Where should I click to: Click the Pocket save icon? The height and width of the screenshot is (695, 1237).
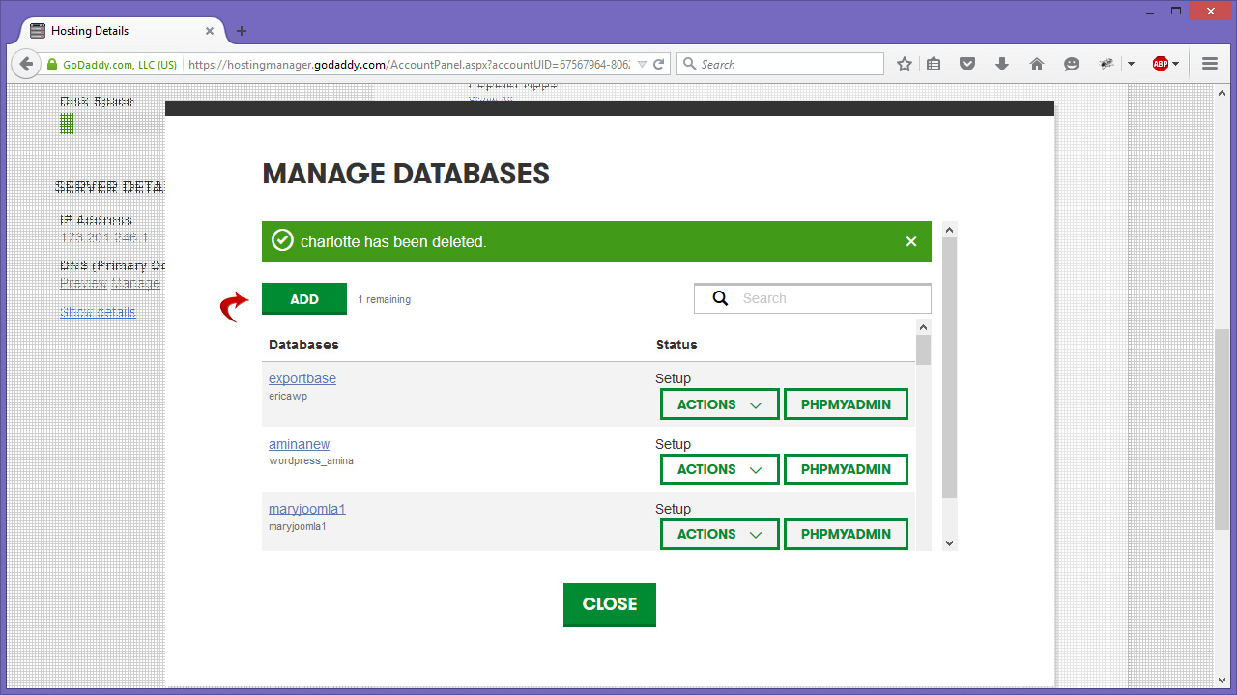pyautogui.click(x=967, y=64)
